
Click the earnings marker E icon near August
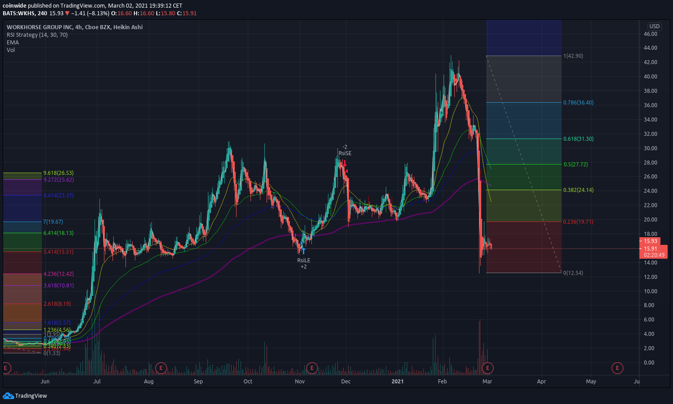tap(161, 368)
